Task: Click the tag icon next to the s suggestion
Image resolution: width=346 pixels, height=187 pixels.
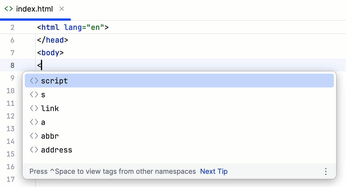Action: [33, 94]
